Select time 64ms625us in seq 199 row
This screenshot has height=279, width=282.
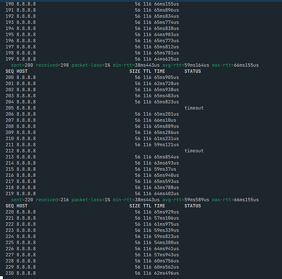[x=166, y=59]
